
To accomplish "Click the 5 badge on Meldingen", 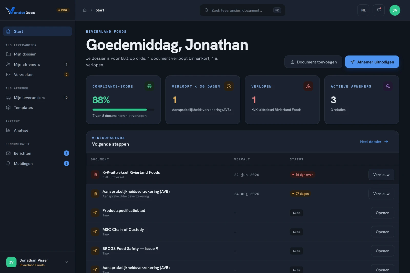I will click(66, 163).
